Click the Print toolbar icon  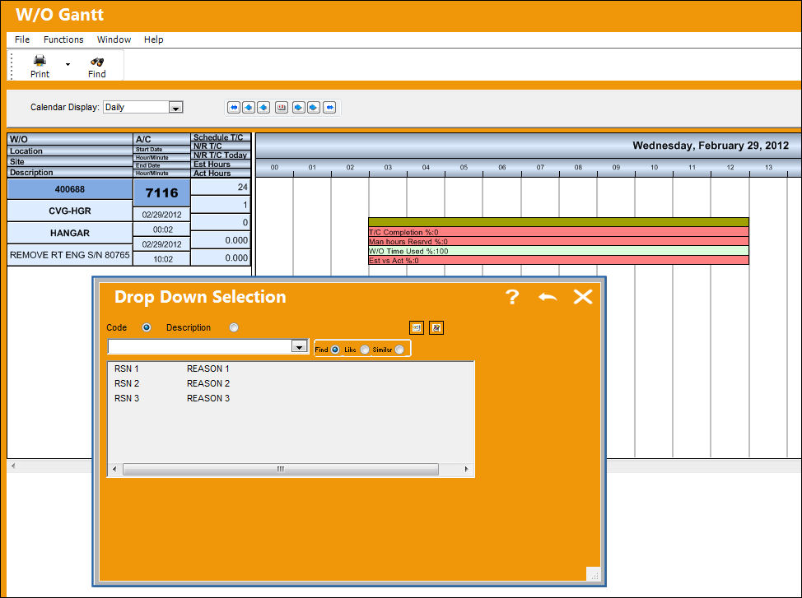[40, 66]
